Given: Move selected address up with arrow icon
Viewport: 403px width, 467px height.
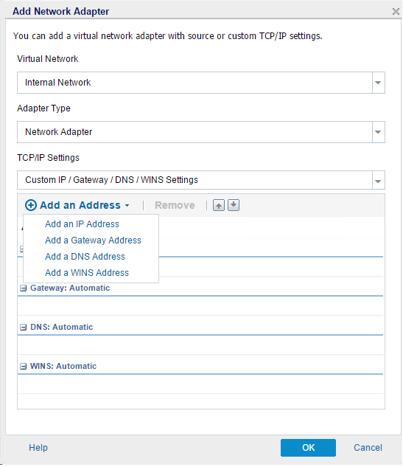Looking at the screenshot, I should point(219,206).
